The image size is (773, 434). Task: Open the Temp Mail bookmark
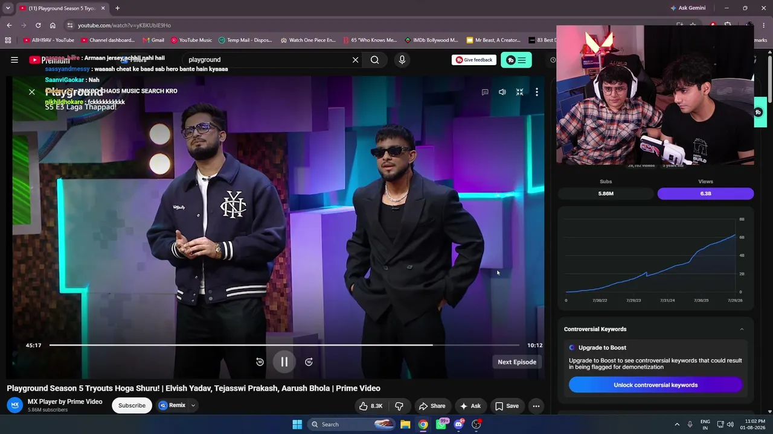tap(245, 40)
